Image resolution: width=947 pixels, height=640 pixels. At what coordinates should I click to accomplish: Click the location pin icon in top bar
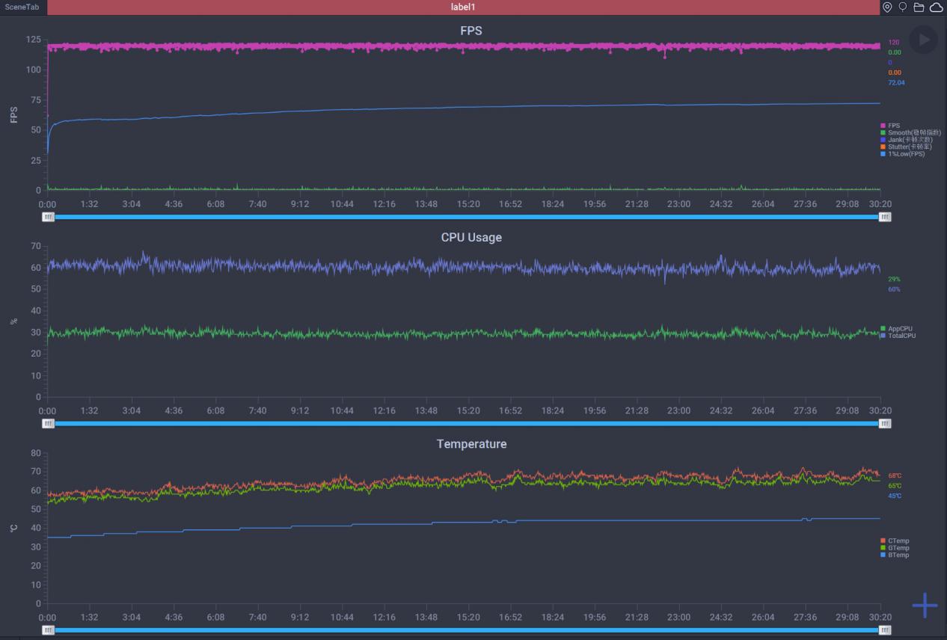point(887,7)
